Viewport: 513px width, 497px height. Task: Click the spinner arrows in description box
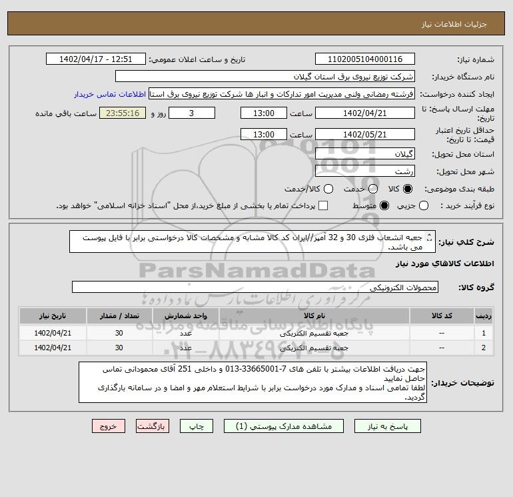click(x=430, y=237)
